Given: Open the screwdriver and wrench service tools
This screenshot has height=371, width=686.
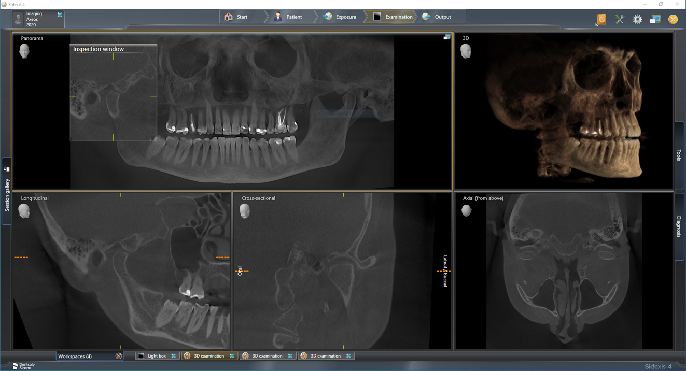Looking at the screenshot, I should (x=619, y=19).
